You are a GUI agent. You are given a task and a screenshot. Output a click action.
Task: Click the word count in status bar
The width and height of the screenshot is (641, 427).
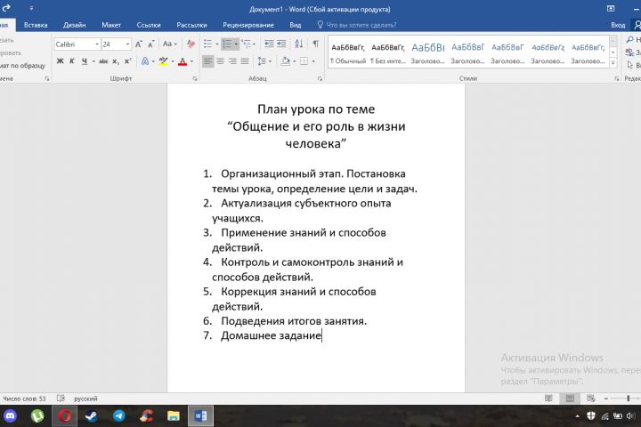tap(24, 399)
